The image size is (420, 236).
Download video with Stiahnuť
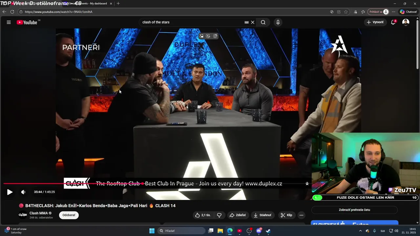(x=262, y=215)
